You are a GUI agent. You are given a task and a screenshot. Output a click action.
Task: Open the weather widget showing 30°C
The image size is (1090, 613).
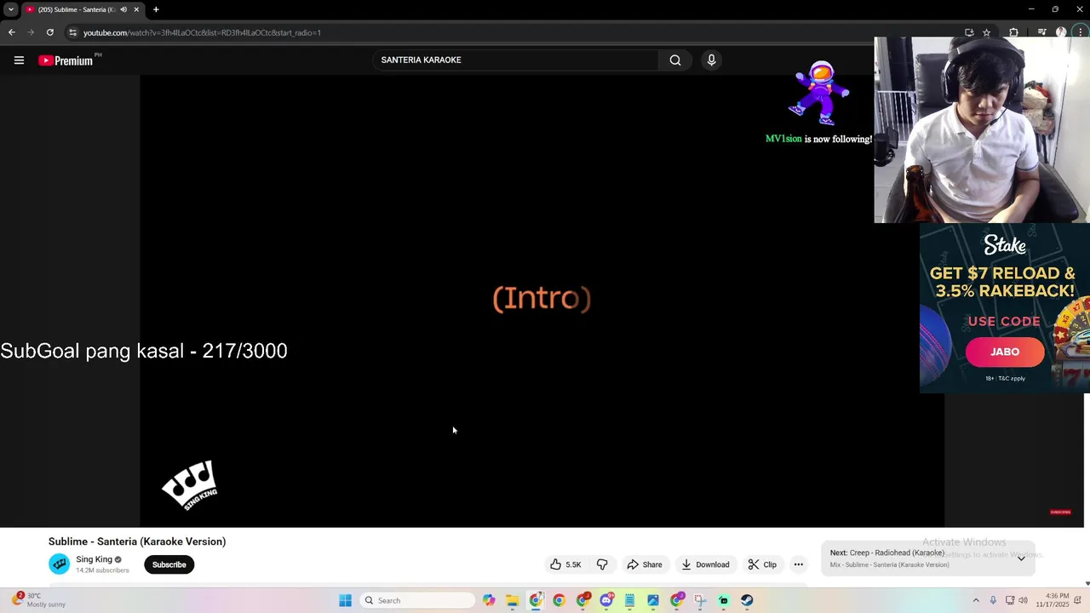(38, 600)
